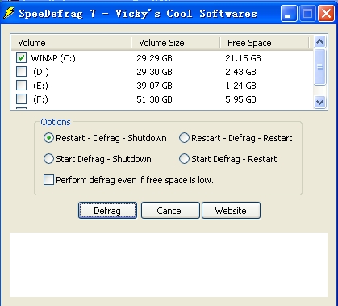
Task: Uncheck the WINXP (C:) volume checkbox
Action: pyautogui.click(x=21, y=58)
